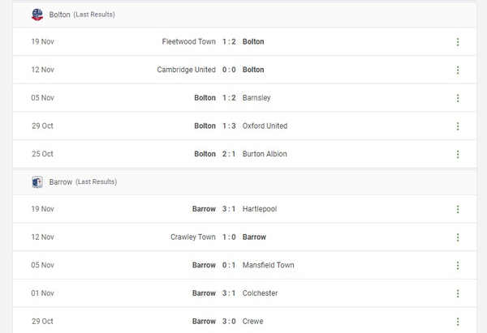Open three-dot menu for Cambridge United match
The image size is (487, 333).
coord(458,70)
